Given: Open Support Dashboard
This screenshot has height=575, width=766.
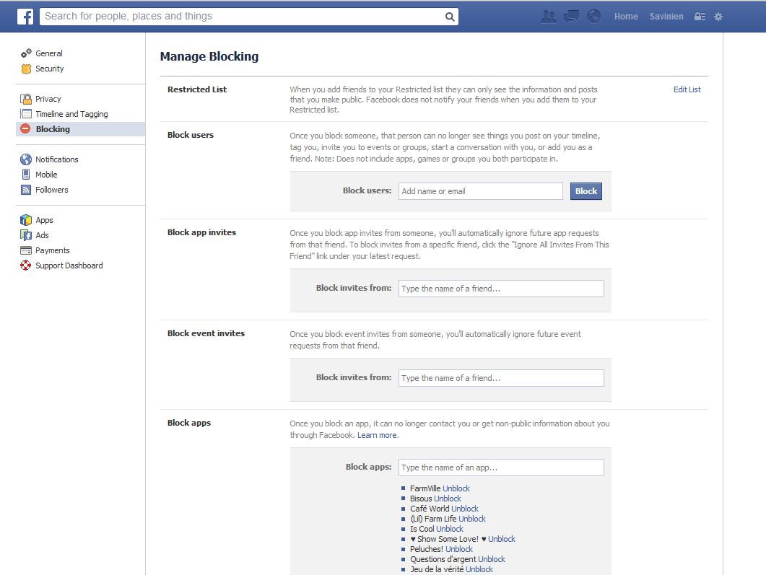Looking at the screenshot, I should coord(69,265).
